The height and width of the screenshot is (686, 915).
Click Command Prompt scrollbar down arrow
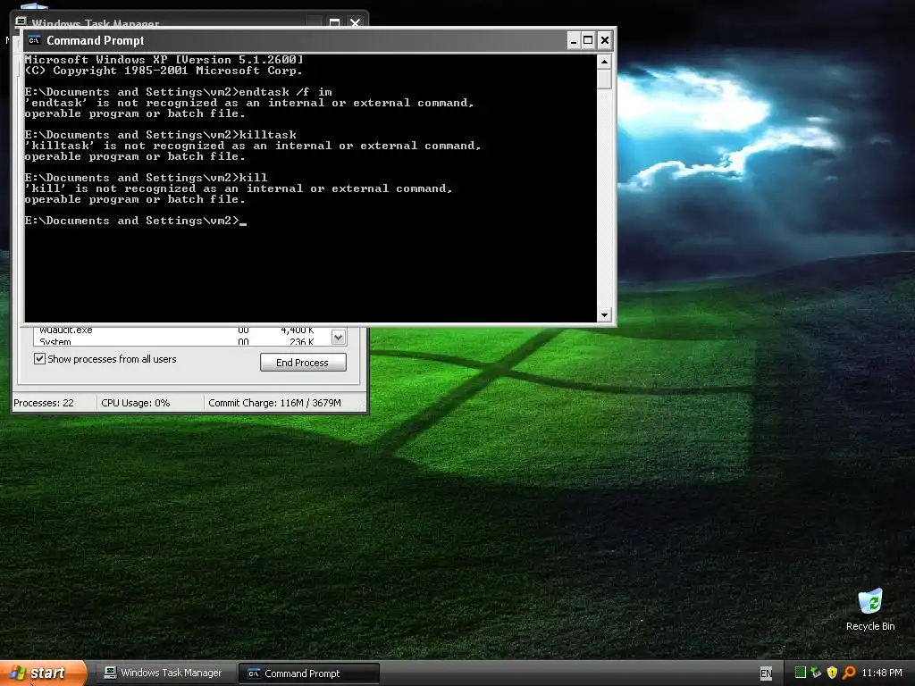pos(604,315)
